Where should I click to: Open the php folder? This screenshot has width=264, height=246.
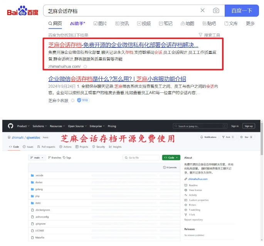[37, 196]
